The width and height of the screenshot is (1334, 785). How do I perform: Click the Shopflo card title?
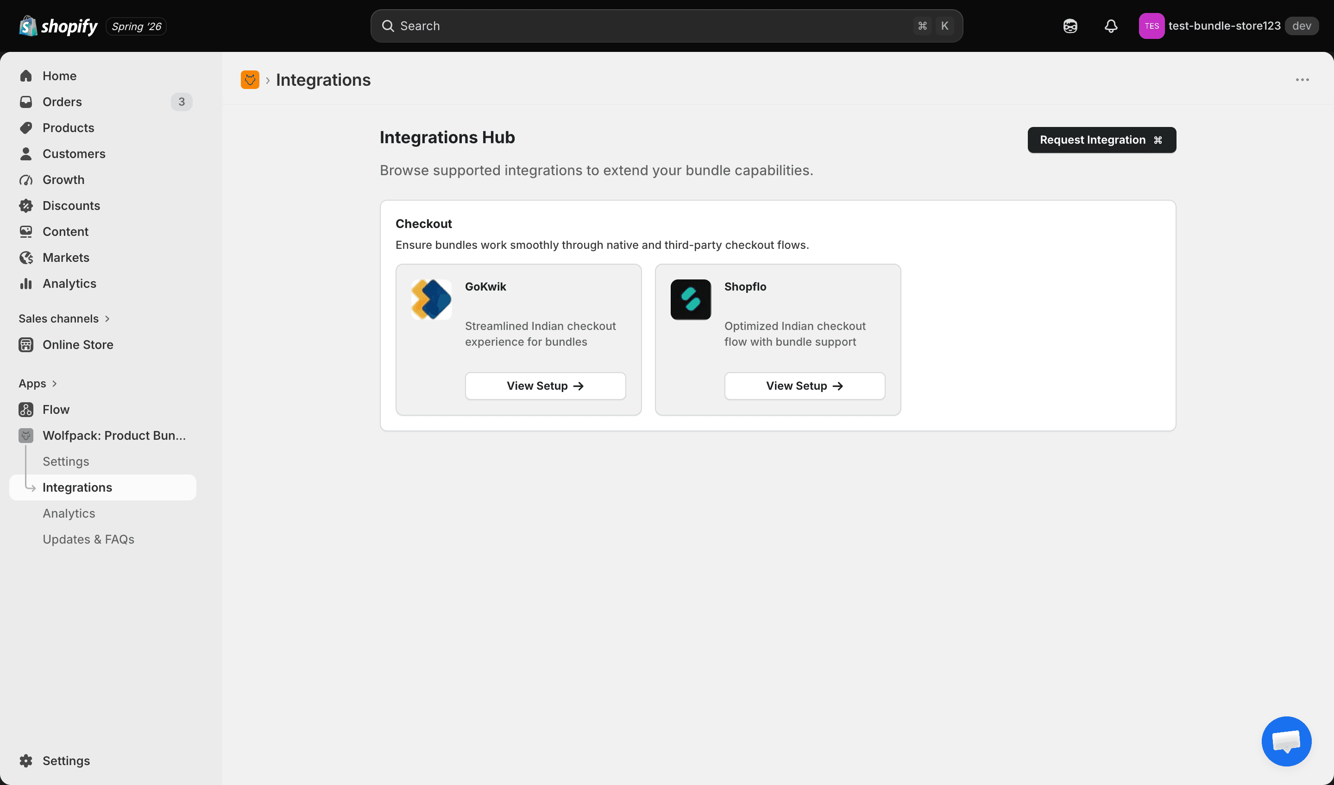point(745,286)
